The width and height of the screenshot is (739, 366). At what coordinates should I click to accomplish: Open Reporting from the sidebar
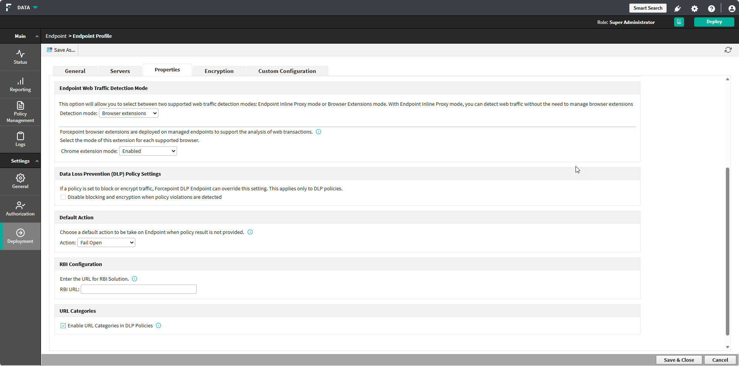coord(20,85)
